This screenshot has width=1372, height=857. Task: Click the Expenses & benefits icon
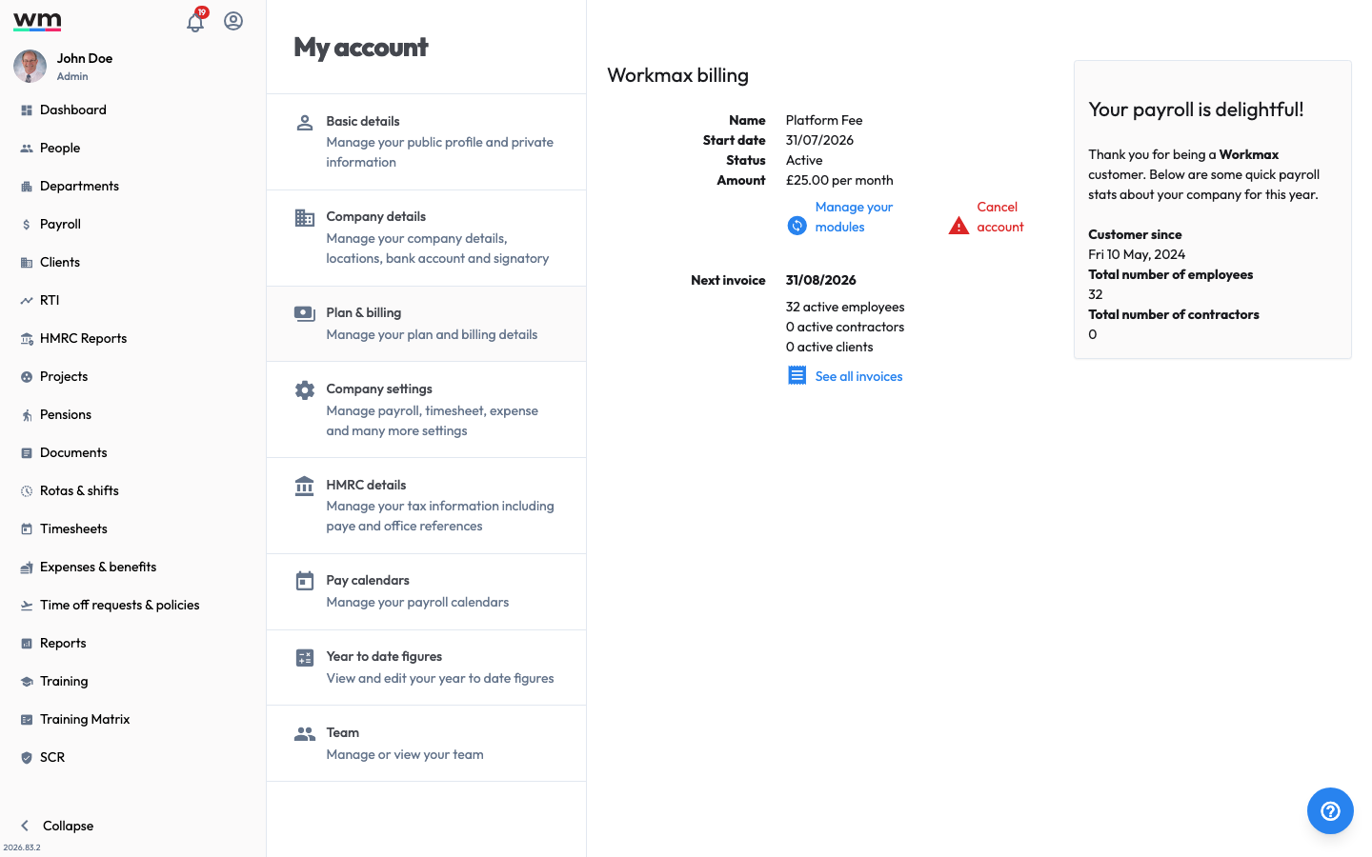click(27, 568)
